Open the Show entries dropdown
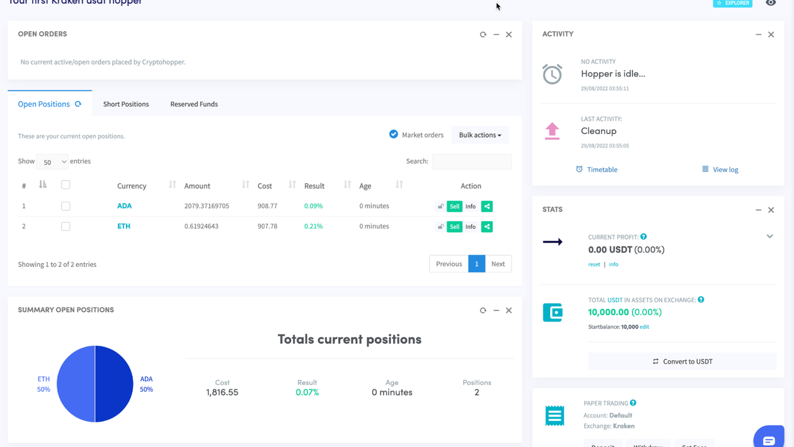This screenshot has width=794, height=447. pos(52,162)
